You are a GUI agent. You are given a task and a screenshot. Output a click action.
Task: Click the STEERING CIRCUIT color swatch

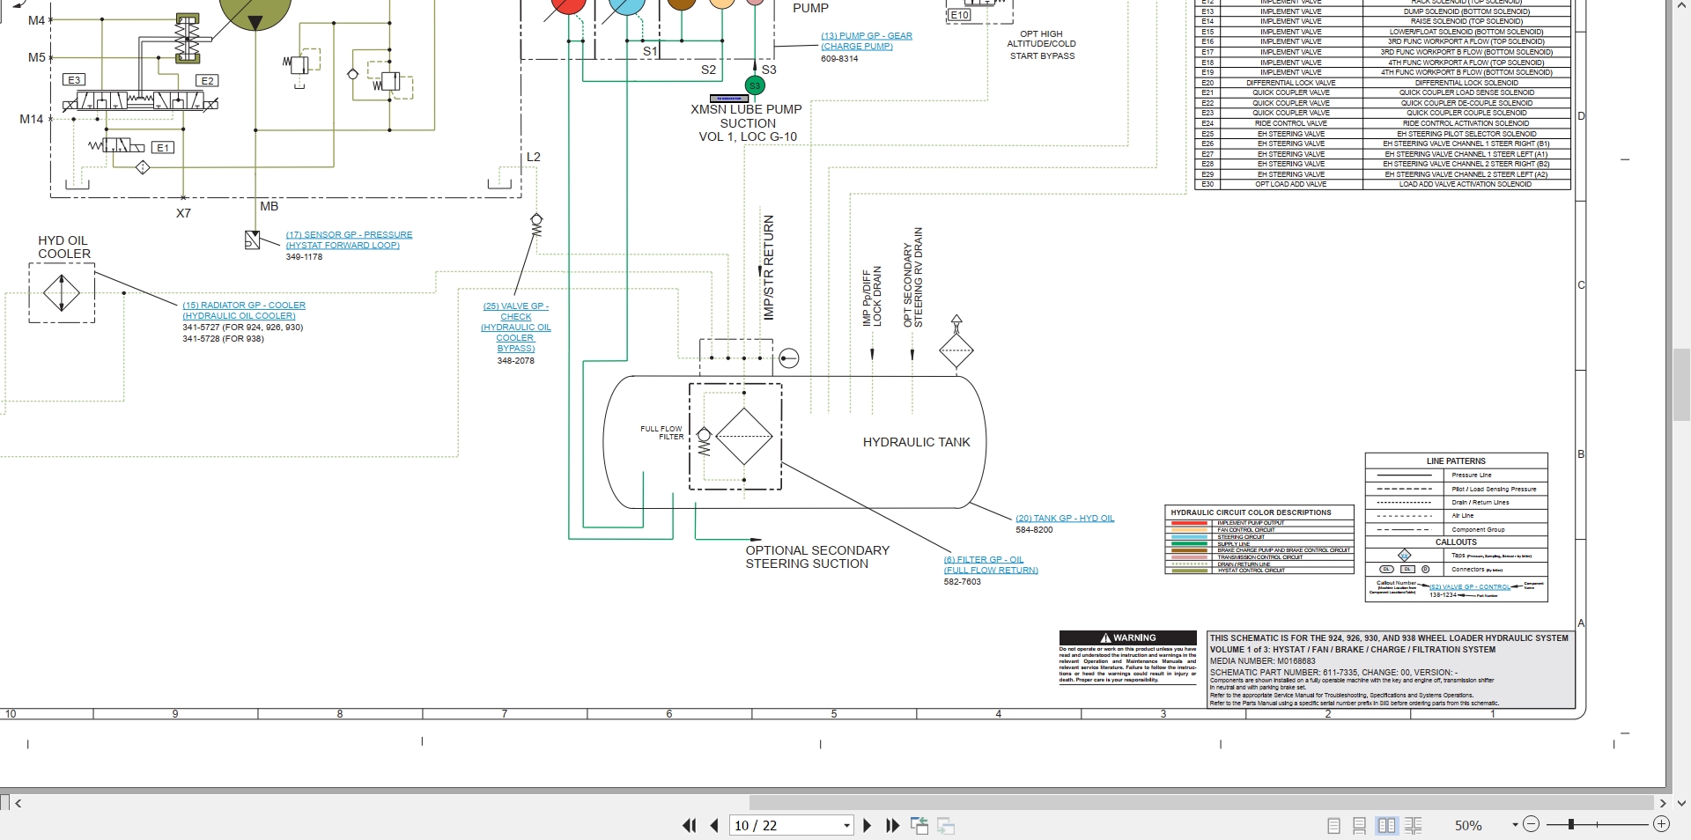(1189, 537)
